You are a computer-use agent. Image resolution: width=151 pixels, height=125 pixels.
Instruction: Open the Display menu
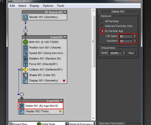point(35,6)
